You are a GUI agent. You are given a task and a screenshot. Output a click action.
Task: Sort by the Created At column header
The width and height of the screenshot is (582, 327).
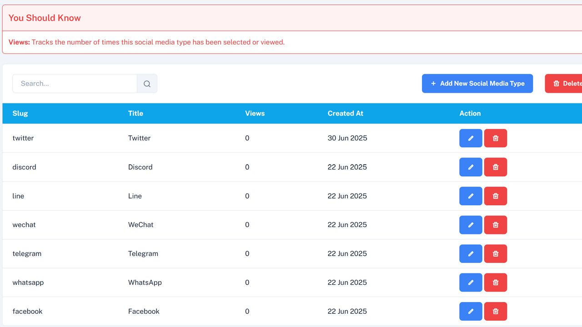click(x=345, y=114)
